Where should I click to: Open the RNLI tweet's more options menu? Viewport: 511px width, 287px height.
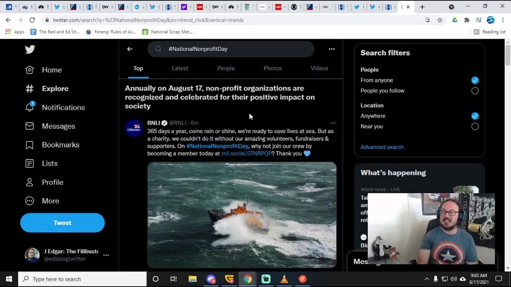pyautogui.click(x=333, y=123)
